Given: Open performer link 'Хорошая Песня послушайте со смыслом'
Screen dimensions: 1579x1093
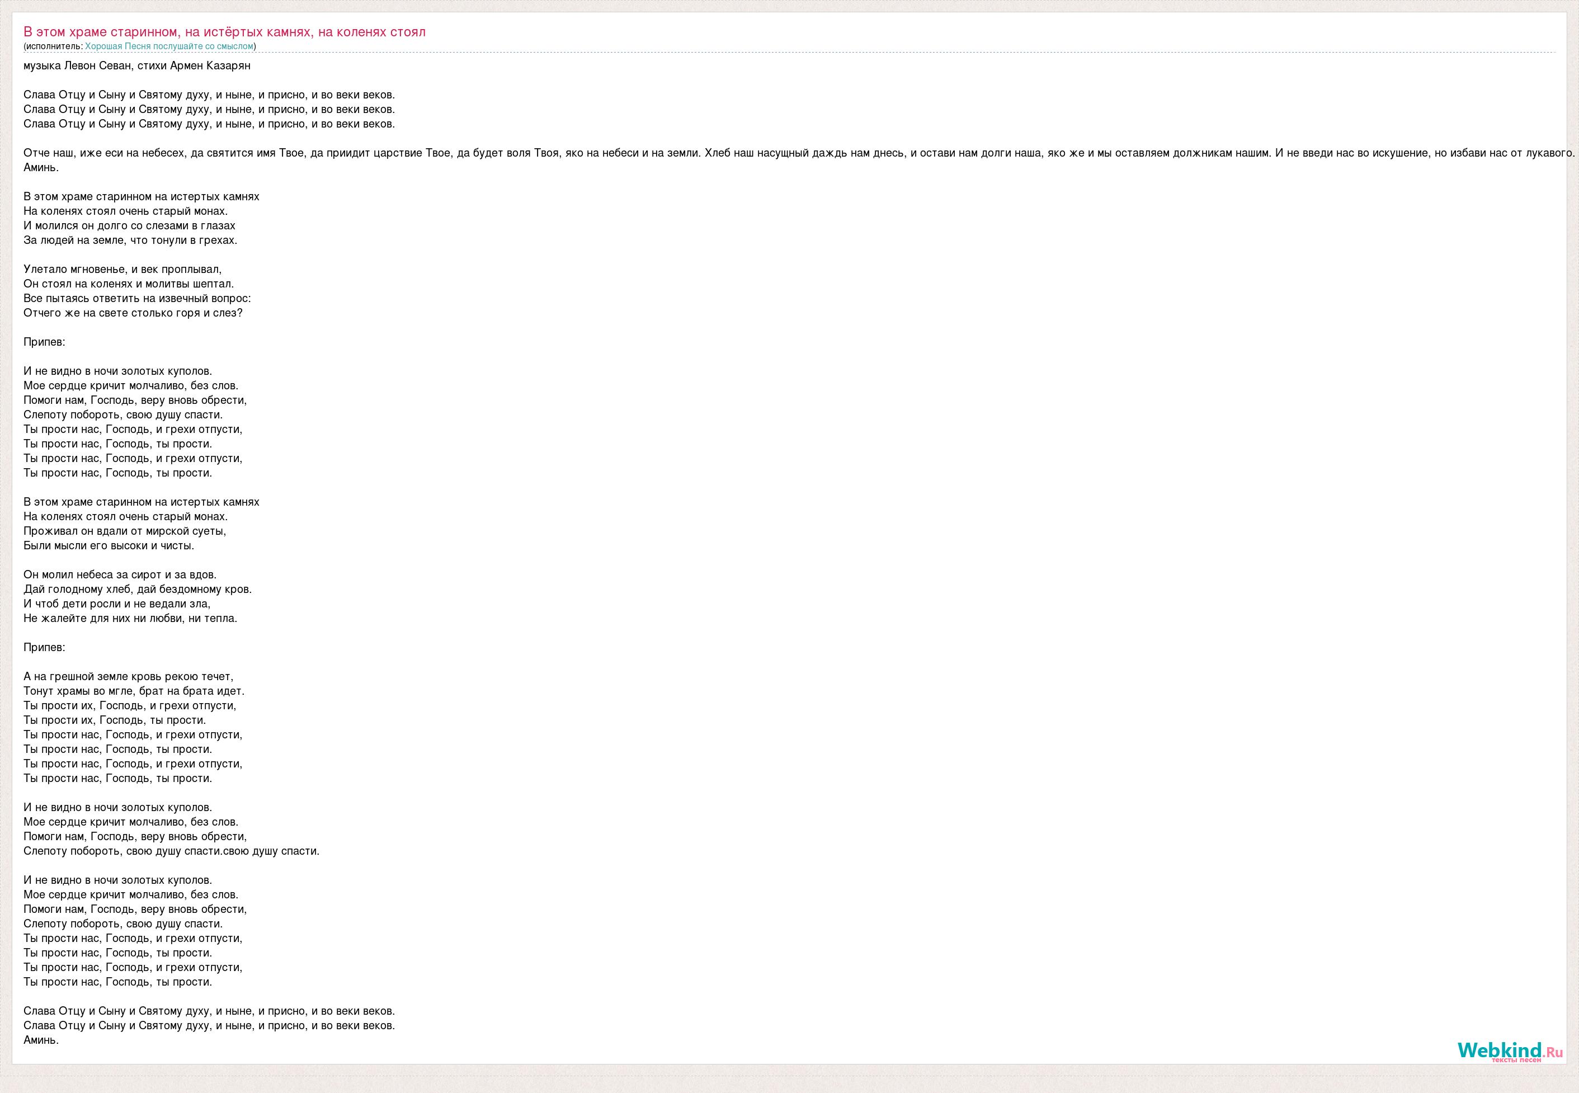Looking at the screenshot, I should point(169,46).
